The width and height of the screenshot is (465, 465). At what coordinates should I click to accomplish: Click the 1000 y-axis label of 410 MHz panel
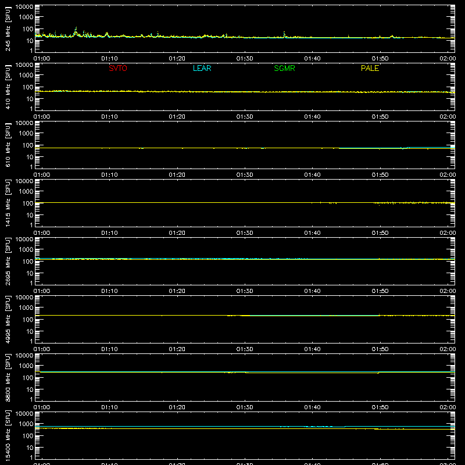[26, 76]
